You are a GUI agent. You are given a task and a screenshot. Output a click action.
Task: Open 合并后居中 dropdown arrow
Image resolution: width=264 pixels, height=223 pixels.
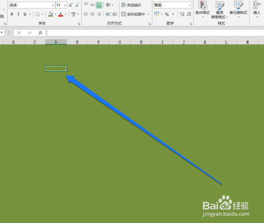pos(148,14)
